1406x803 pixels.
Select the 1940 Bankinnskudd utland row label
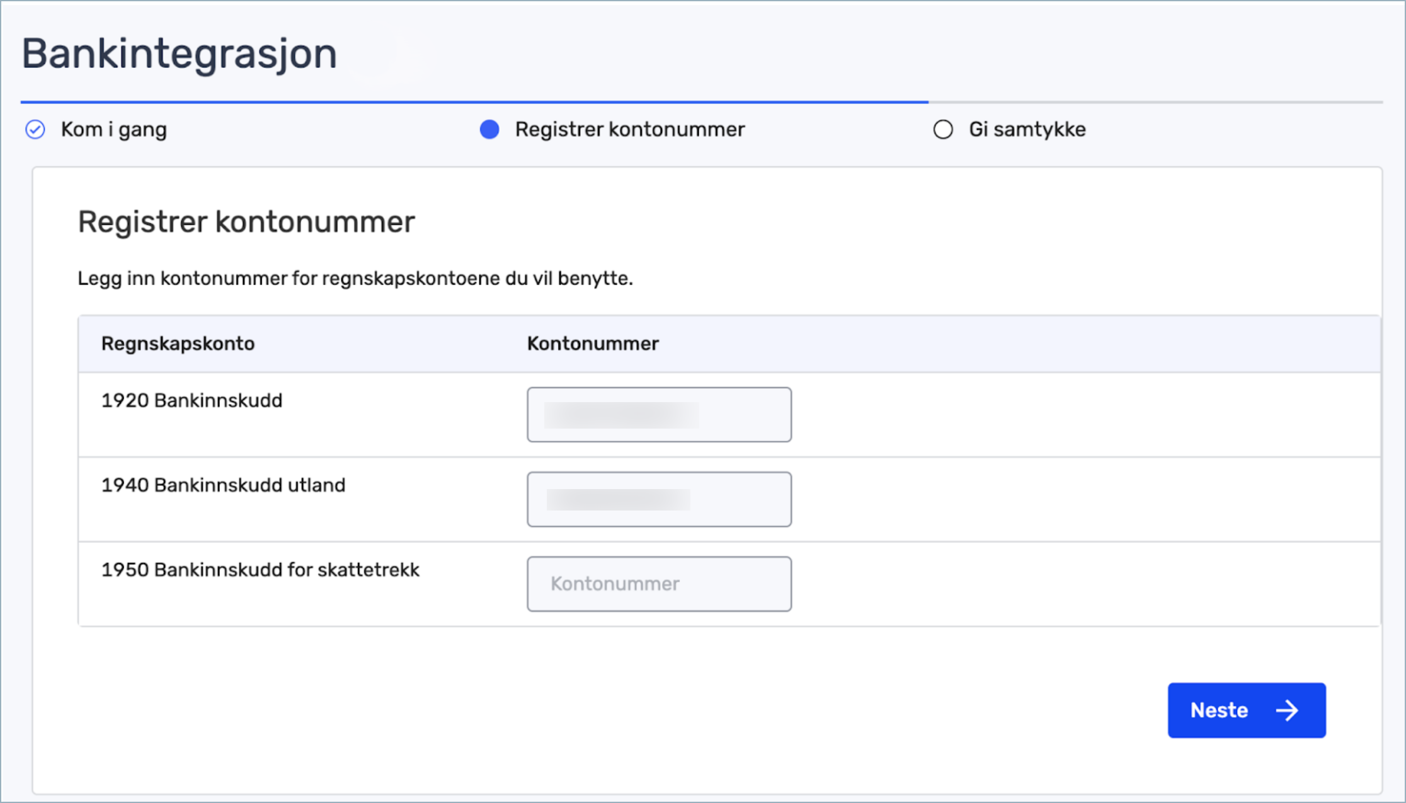click(223, 485)
